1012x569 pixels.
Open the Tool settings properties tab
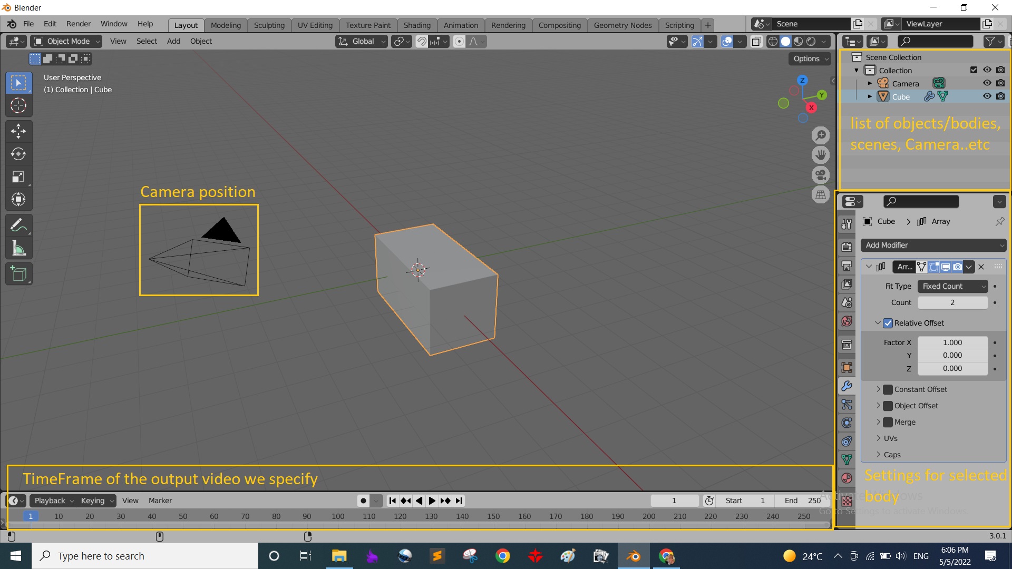(x=847, y=224)
